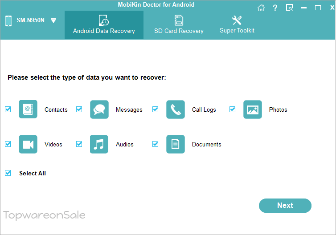This screenshot has height=235, width=336.
Task: Click the Call Logs phone icon
Action: tap(176, 109)
